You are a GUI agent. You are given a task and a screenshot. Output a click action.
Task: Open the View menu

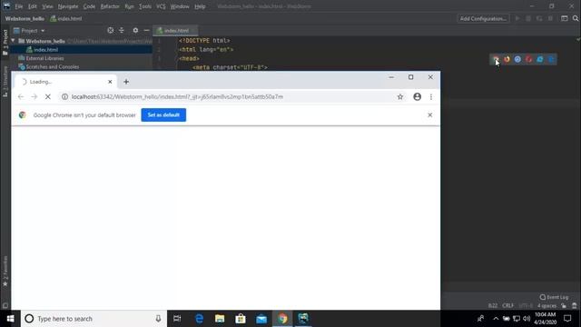coord(47,6)
